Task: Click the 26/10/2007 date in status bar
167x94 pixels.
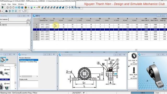Action: click(77, 93)
